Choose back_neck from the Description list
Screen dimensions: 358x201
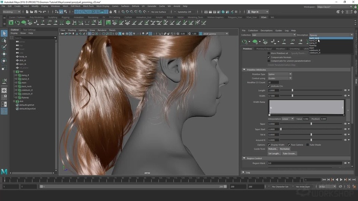[314, 38]
